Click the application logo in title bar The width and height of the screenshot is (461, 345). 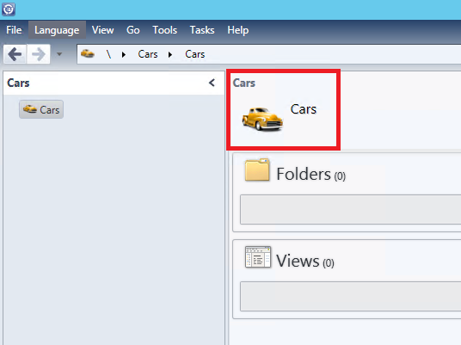pyautogui.click(x=9, y=9)
